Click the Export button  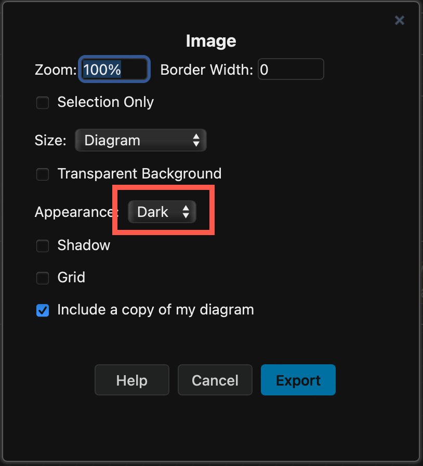[x=298, y=380]
